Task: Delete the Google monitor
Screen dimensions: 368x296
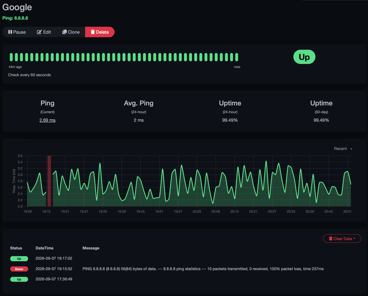Action: pyautogui.click(x=100, y=32)
